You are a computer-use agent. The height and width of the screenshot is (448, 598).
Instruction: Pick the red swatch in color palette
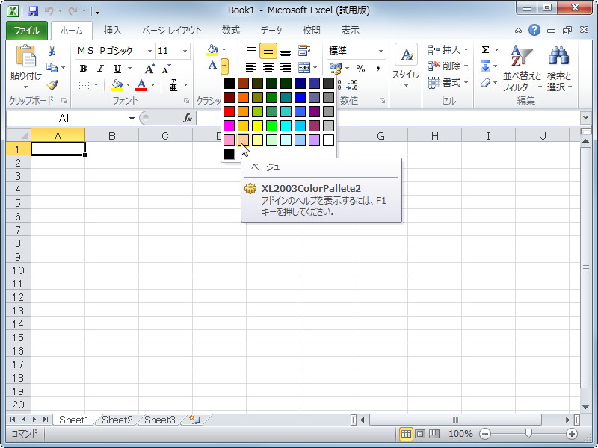pos(229,111)
